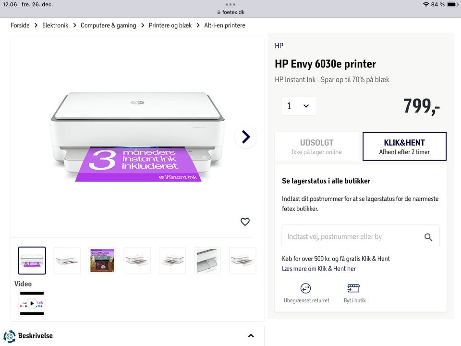Screen dimensions: 461x346
Task: Select the Klik&Hent delivery option
Action: tap(404, 147)
